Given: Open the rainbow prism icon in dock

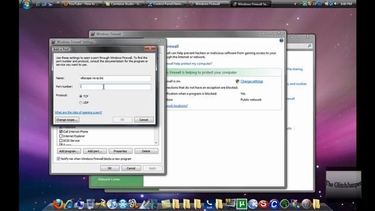Looking at the screenshot, I should [145, 204].
